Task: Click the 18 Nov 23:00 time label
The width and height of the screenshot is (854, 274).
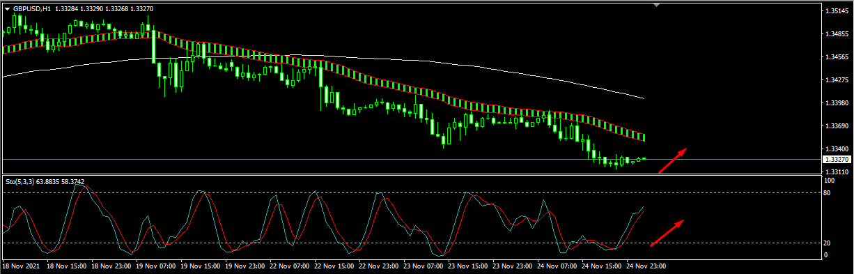Action: [x=111, y=266]
